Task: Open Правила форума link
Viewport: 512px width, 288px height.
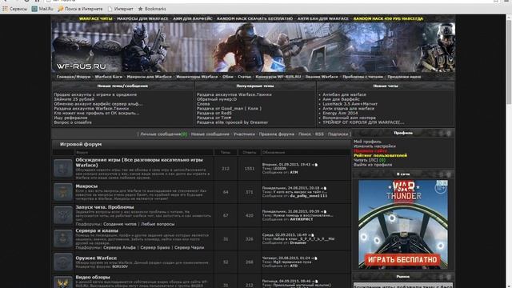Action: [x=276, y=134]
